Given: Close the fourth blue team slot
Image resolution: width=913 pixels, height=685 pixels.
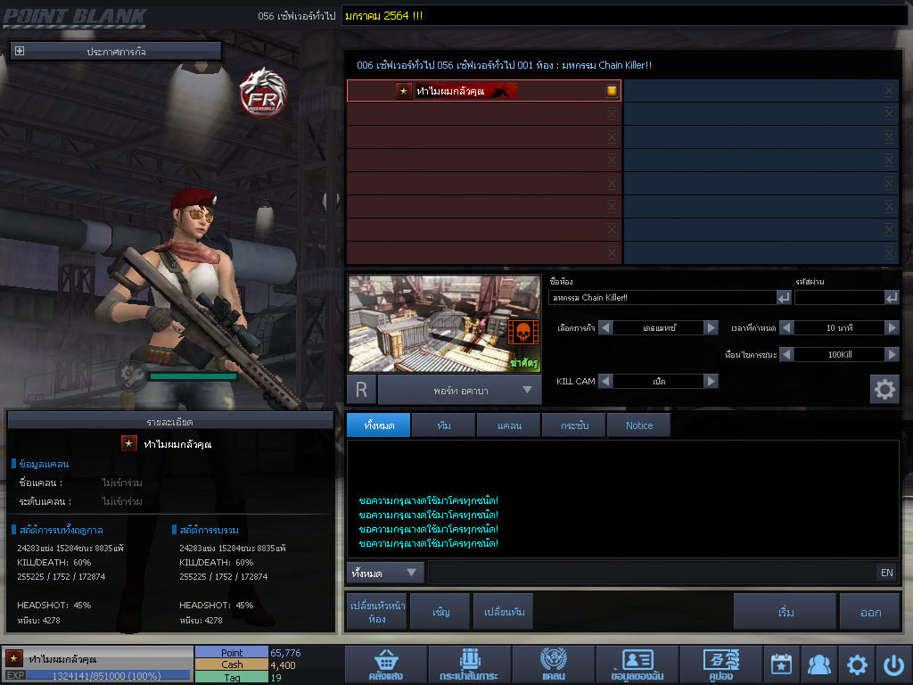Looking at the screenshot, I should pyautogui.click(x=889, y=161).
